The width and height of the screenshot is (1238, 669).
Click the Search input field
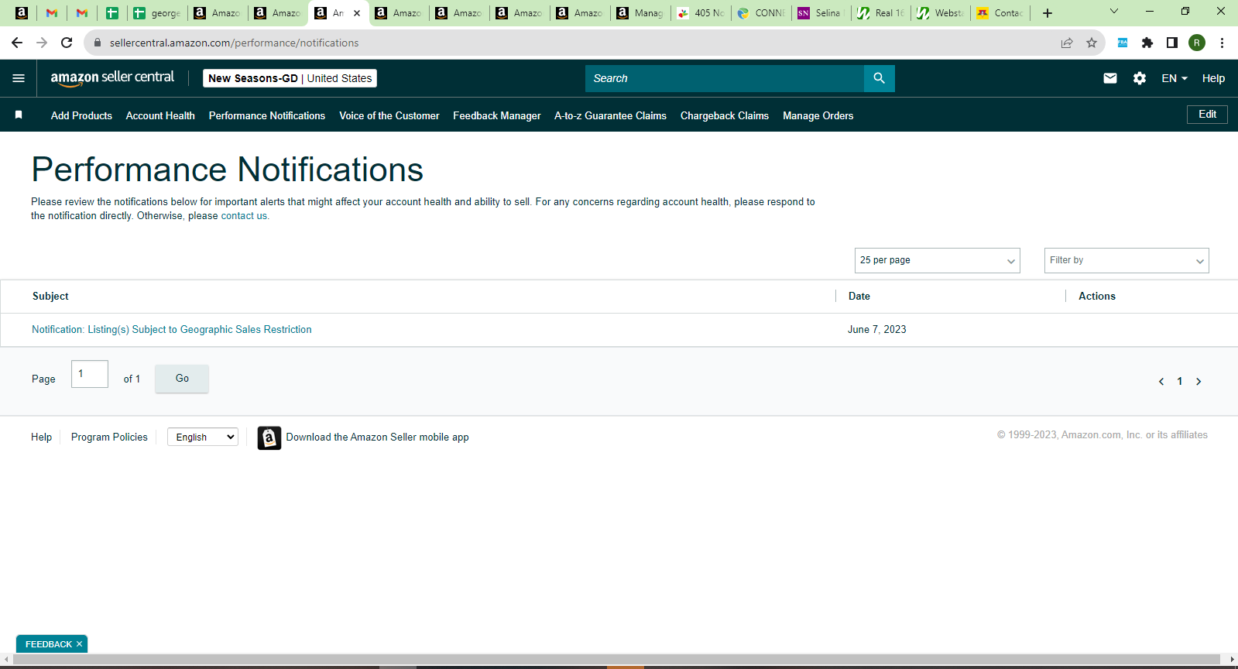[x=725, y=78]
